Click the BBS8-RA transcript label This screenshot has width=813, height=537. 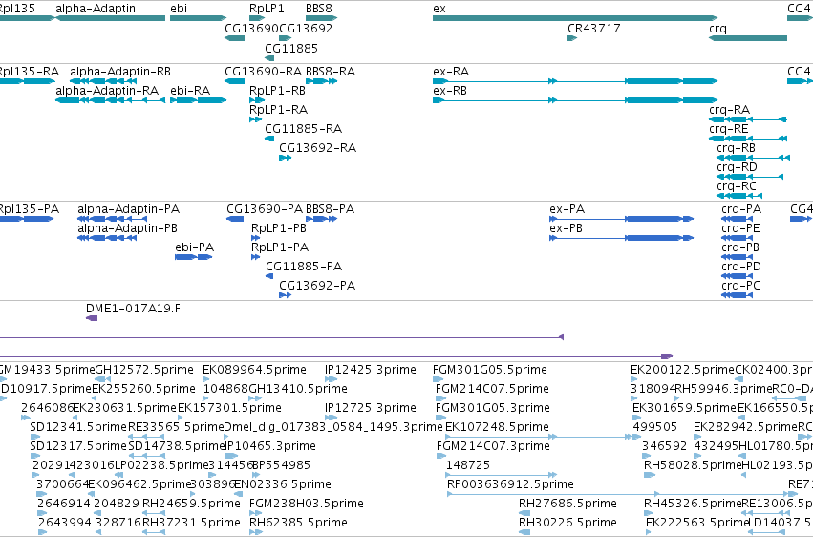331,71
